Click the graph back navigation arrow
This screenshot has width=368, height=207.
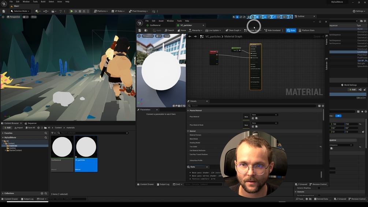pyautogui.click(x=190, y=36)
